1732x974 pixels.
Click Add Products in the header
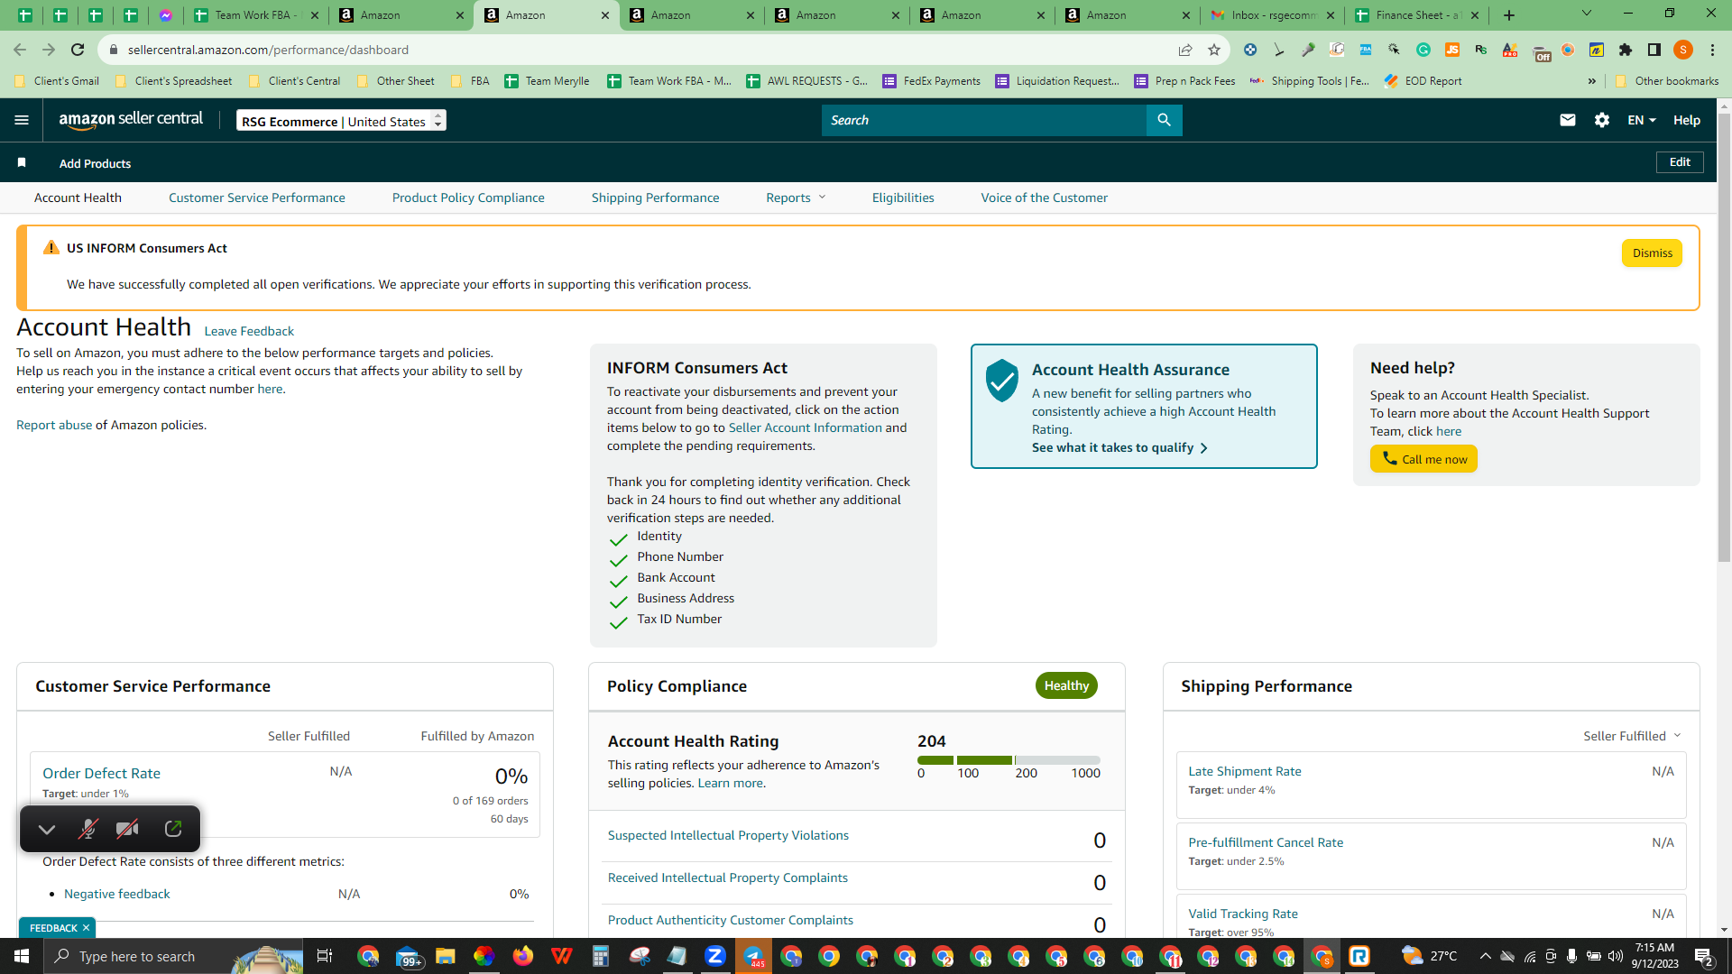click(x=95, y=163)
